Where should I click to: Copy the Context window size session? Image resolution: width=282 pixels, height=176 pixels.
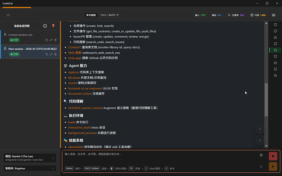coord(47,40)
